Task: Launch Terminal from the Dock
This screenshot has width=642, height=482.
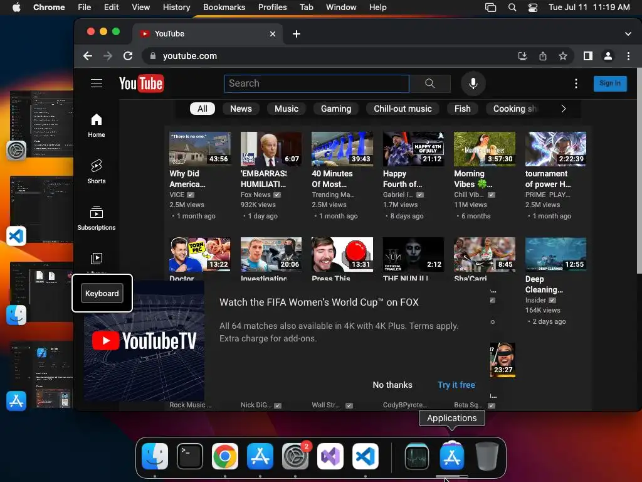Action: pyautogui.click(x=190, y=456)
